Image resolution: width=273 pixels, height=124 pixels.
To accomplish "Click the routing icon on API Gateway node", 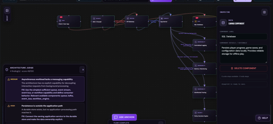I will [x=128, y=18].
